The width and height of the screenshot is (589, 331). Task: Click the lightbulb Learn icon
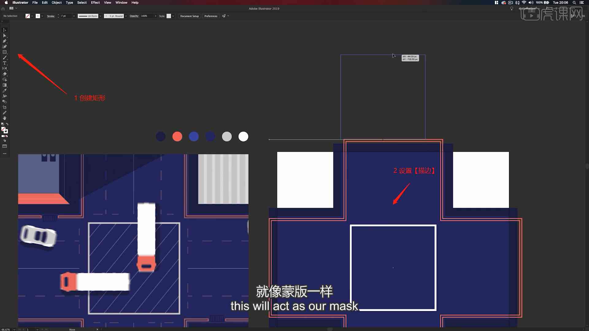click(x=511, y=9)
